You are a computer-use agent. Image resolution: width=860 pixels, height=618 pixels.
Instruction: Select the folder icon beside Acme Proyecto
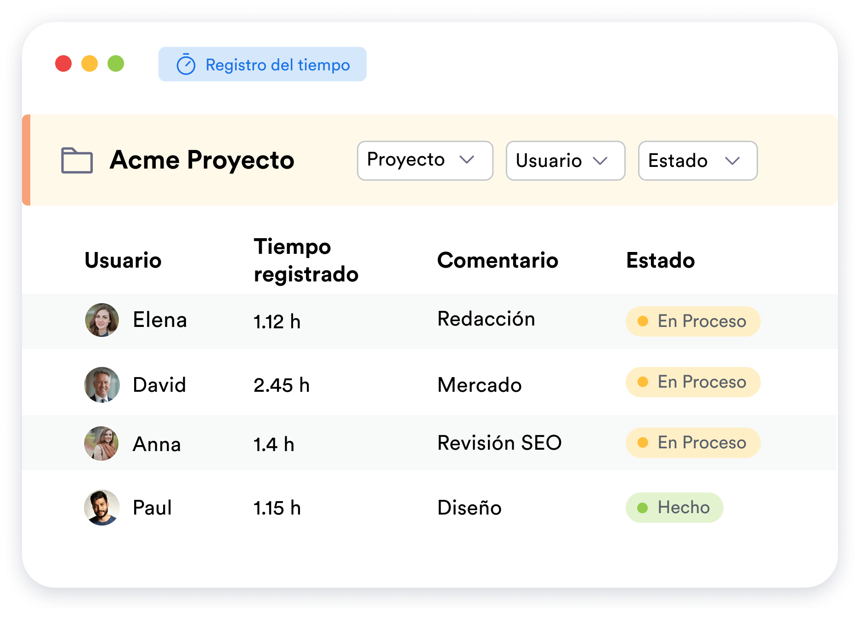click(78, 160)
